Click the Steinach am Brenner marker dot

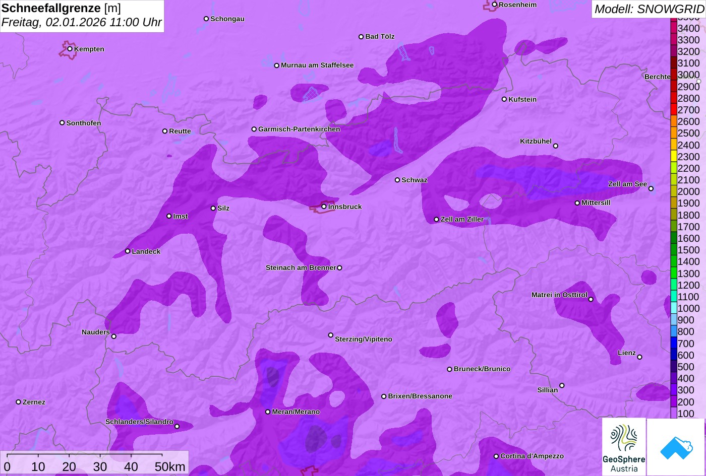coord(339,268)
